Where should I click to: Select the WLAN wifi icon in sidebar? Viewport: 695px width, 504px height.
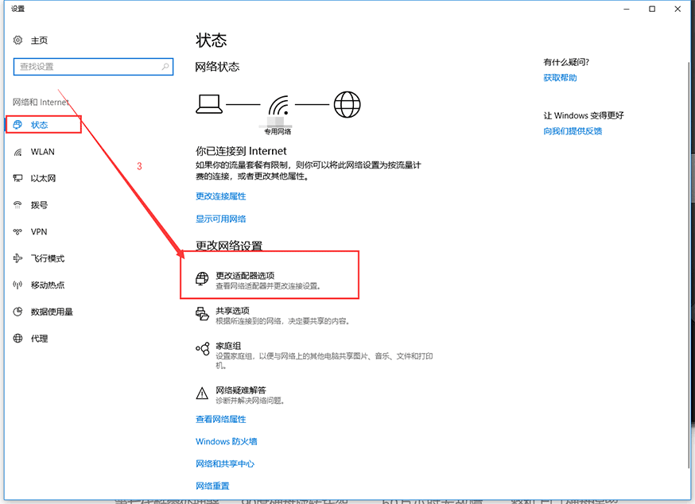tap(17, 152)
